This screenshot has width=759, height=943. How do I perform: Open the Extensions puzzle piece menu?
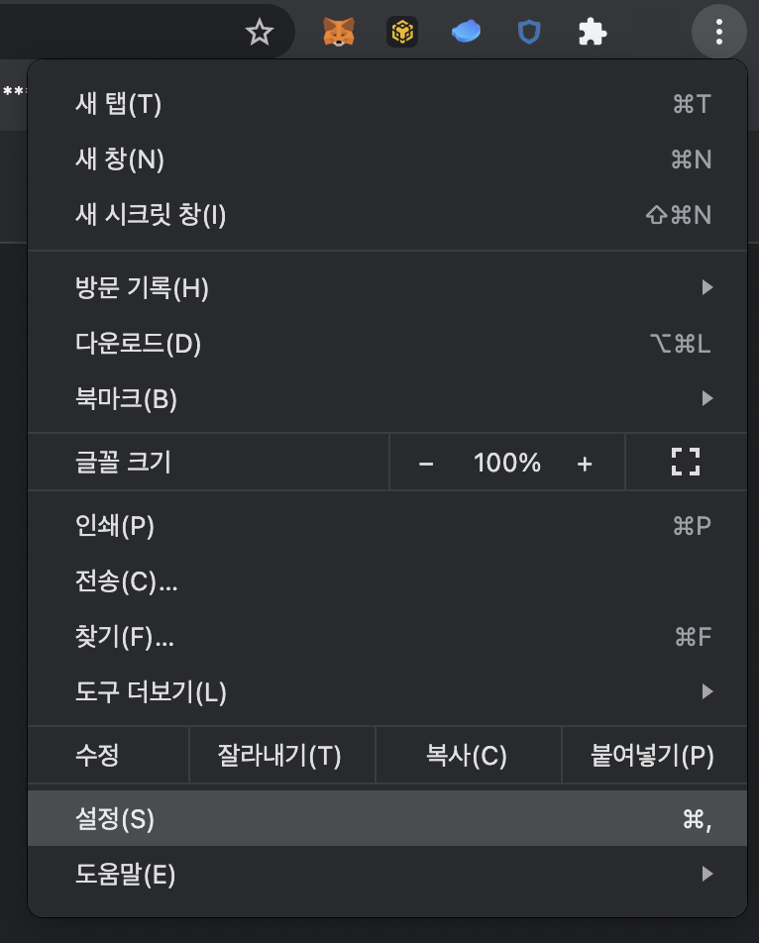[x=592, y=33]
